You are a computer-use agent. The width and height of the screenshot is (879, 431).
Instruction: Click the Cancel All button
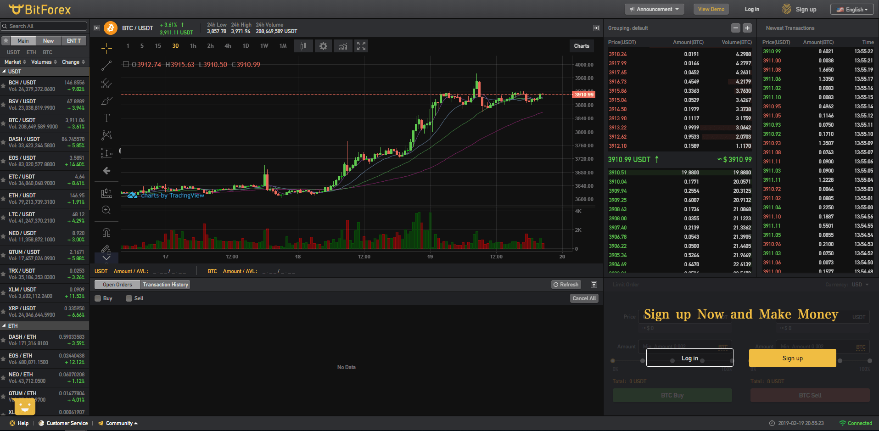584,298
